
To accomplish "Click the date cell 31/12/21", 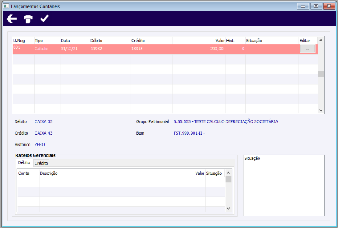I will [x=75, y=49].
